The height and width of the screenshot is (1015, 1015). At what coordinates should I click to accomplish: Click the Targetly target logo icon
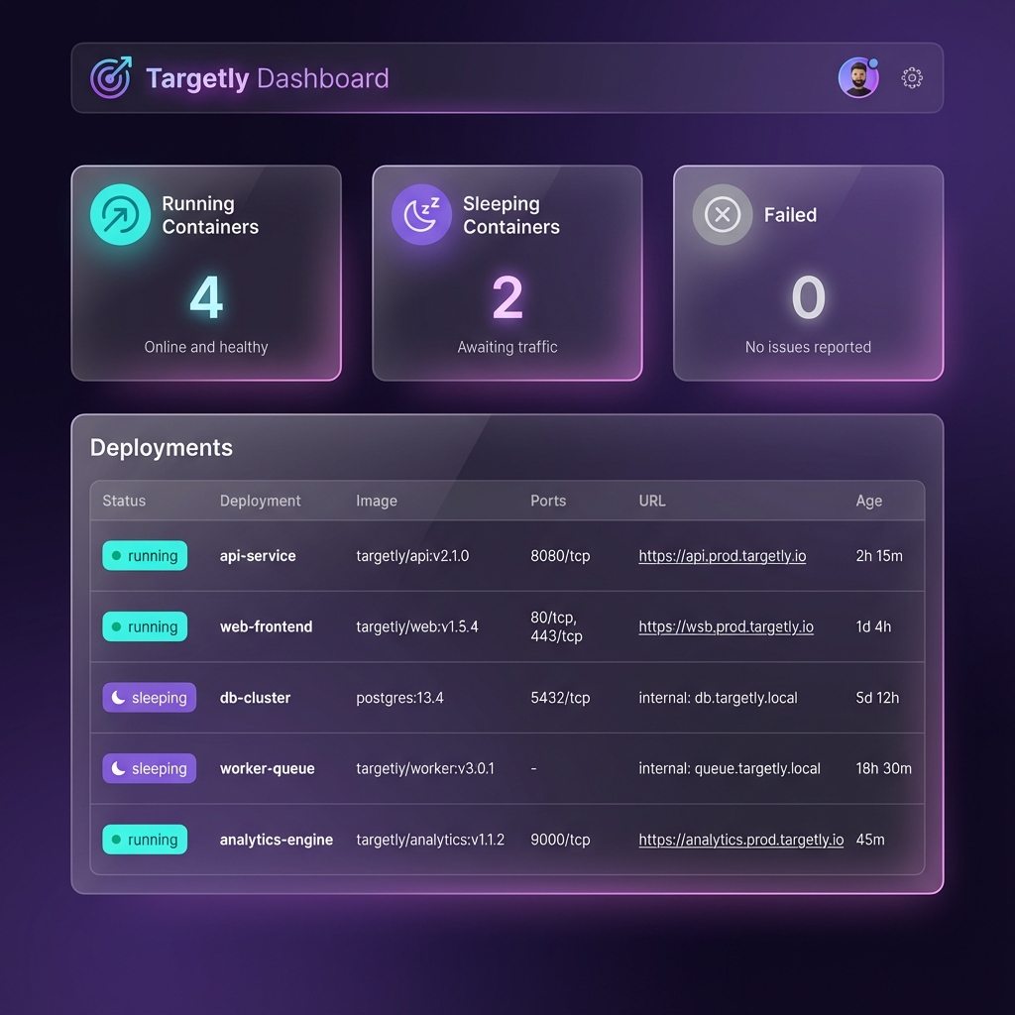point(112,76)
